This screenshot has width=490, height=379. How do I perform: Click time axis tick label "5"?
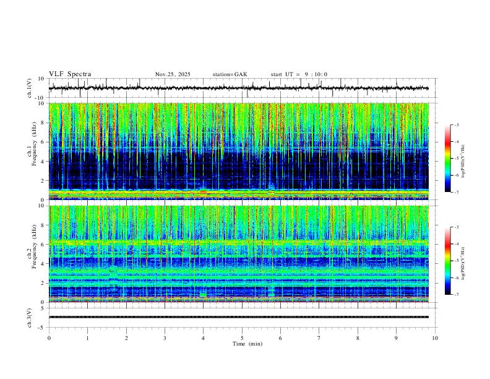(242, 338)
